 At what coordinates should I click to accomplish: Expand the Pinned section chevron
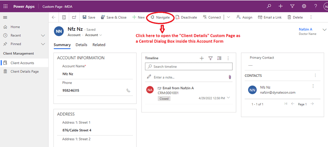(x=43, y=44)
